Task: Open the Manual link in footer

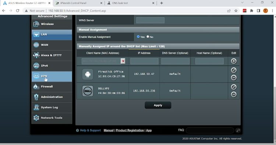Action: (109, 130)
